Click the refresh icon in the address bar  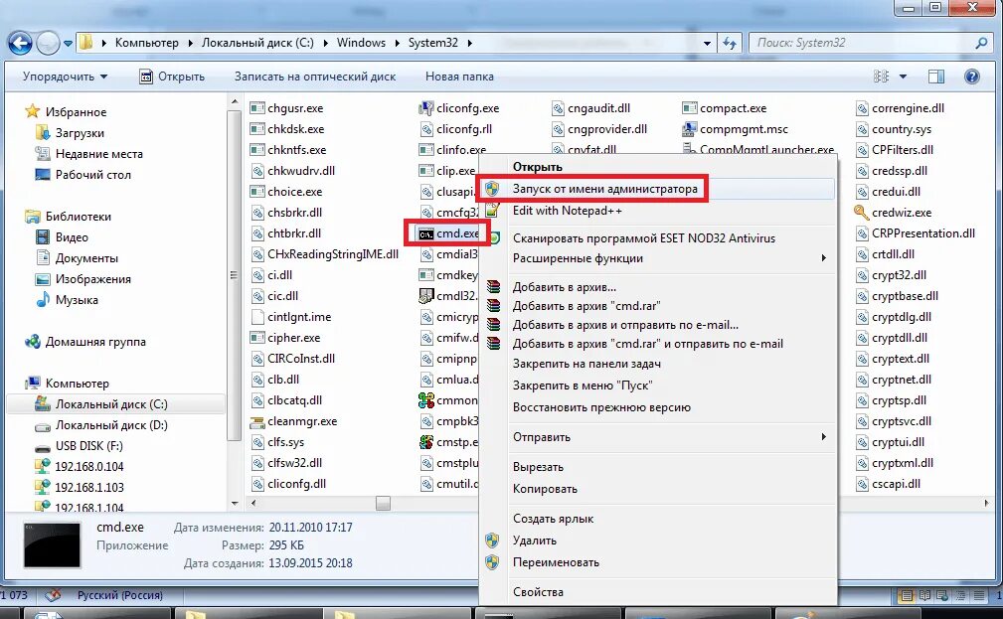point(729,43)
